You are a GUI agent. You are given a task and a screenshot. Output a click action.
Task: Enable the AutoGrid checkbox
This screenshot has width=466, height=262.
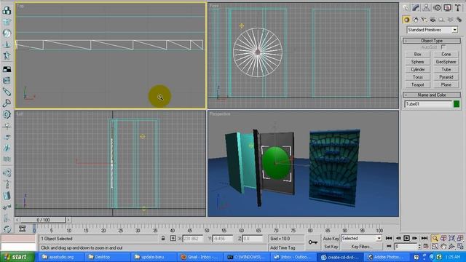pos(443,47)
